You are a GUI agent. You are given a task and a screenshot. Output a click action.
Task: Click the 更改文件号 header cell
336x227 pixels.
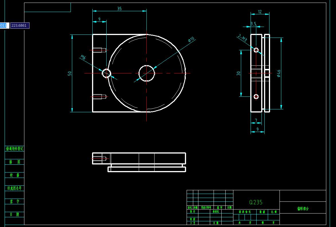coord(206,207)
